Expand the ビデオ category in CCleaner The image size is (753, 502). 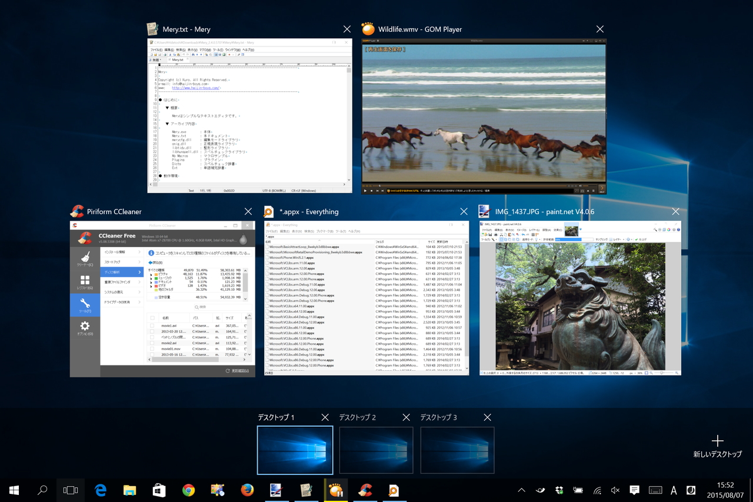(x=151, y=286)
